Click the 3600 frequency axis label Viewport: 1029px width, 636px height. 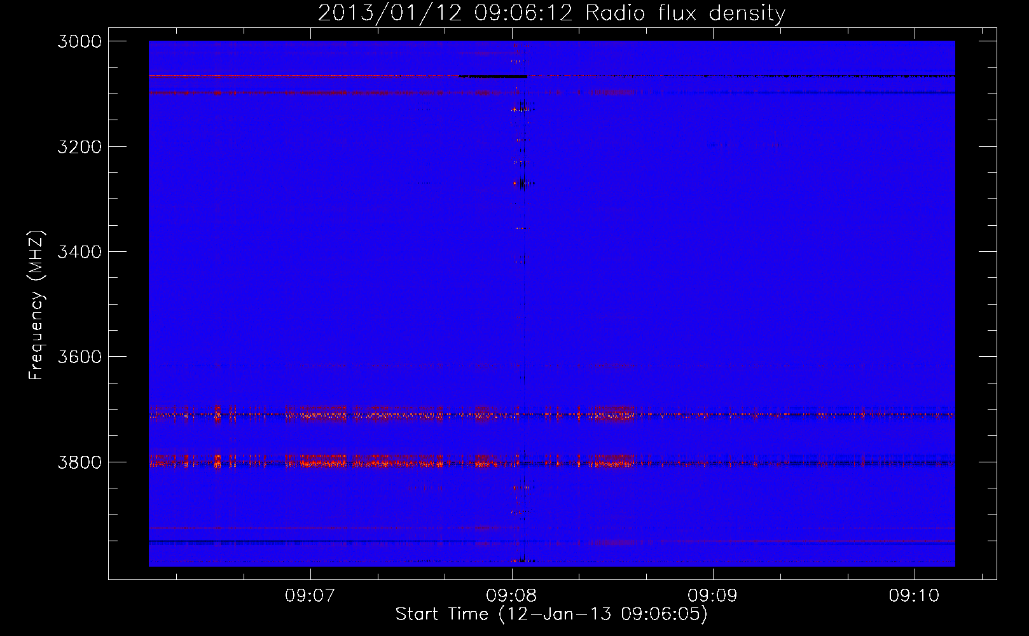pyautogui.click(x=79, y=357)
